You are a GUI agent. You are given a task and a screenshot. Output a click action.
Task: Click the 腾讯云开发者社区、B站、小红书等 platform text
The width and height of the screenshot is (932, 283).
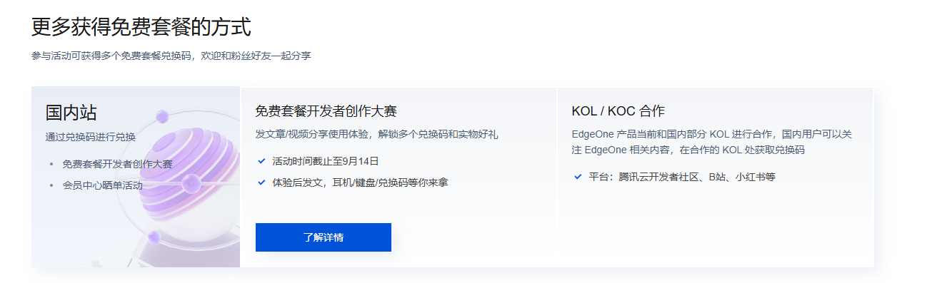[697, 176]
